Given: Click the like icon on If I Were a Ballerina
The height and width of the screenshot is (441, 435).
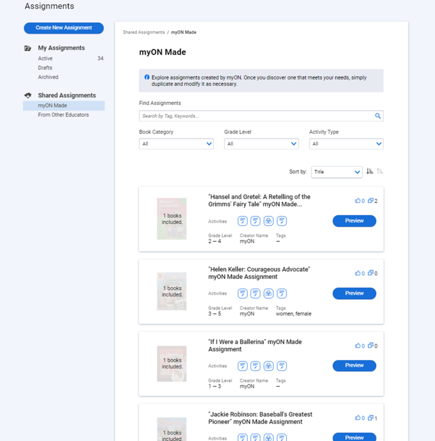Looking at the screenshot, I should click(358, 345).
